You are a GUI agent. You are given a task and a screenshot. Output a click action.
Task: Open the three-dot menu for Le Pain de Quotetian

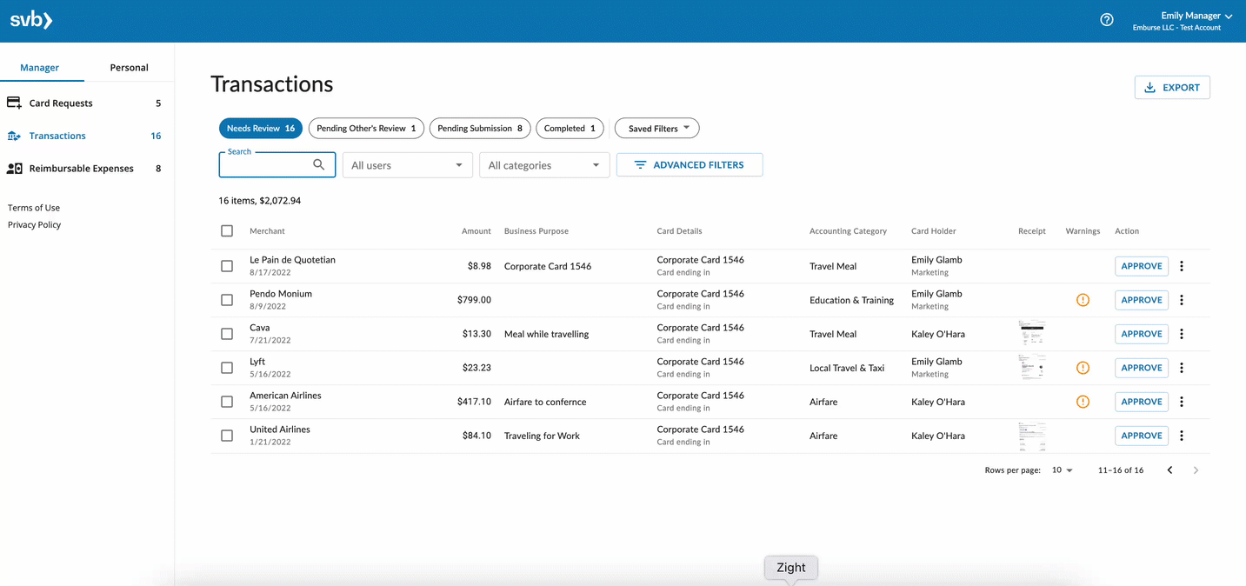(x=1182, y=266)
